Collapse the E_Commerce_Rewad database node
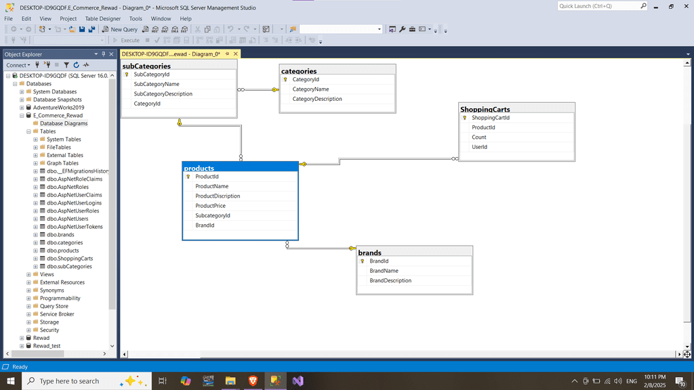 (x=22, y=115)
